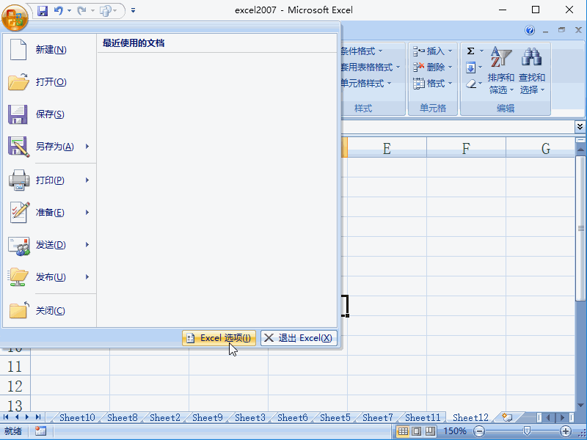Click the 删除 cells icon
The height and width of the screenshot is (440, 587).
(418, 67)
